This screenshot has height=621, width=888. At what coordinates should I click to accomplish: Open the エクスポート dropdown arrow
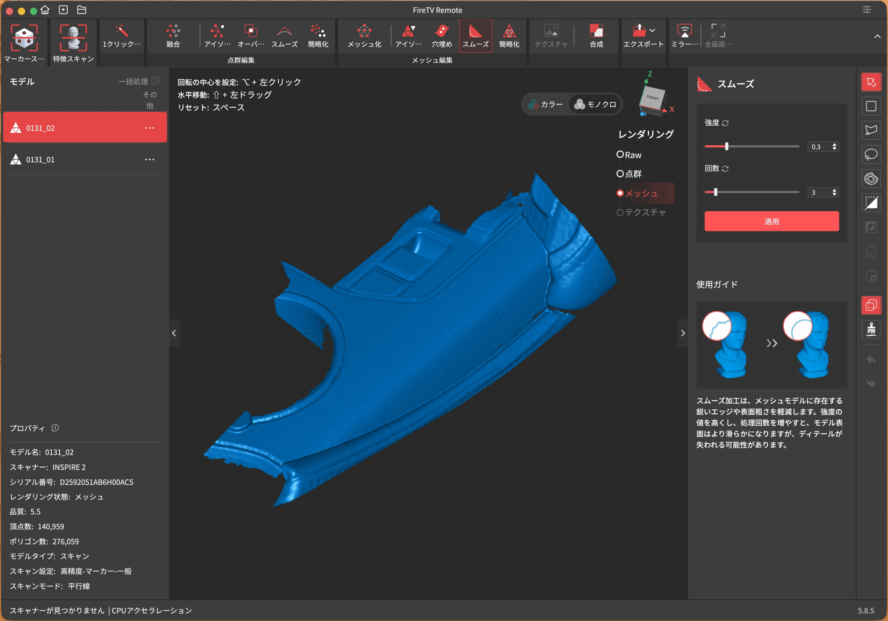point(652,31)
